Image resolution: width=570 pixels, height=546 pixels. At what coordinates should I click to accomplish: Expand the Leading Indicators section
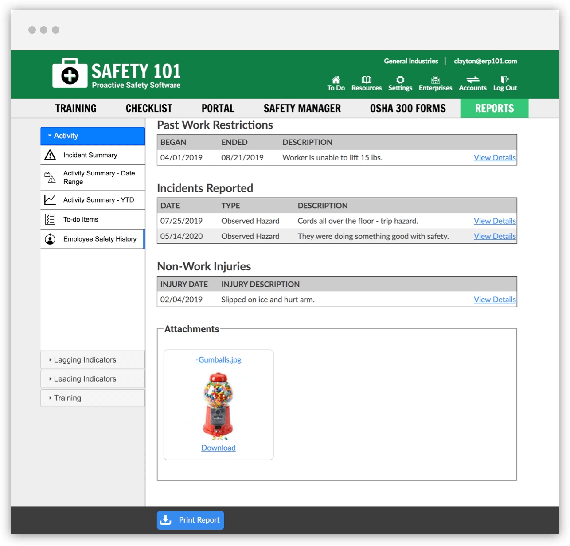click(x=93, y=379)
